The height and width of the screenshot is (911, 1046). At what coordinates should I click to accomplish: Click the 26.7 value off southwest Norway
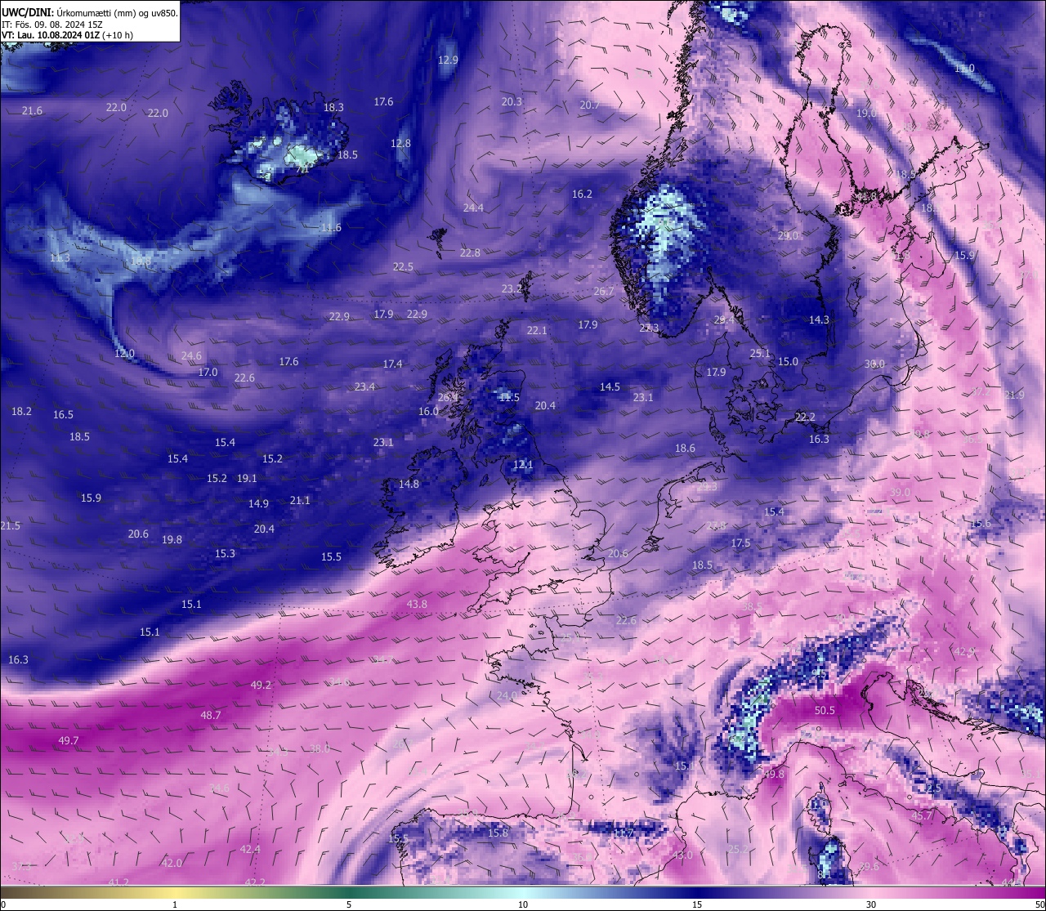(603, 291)
